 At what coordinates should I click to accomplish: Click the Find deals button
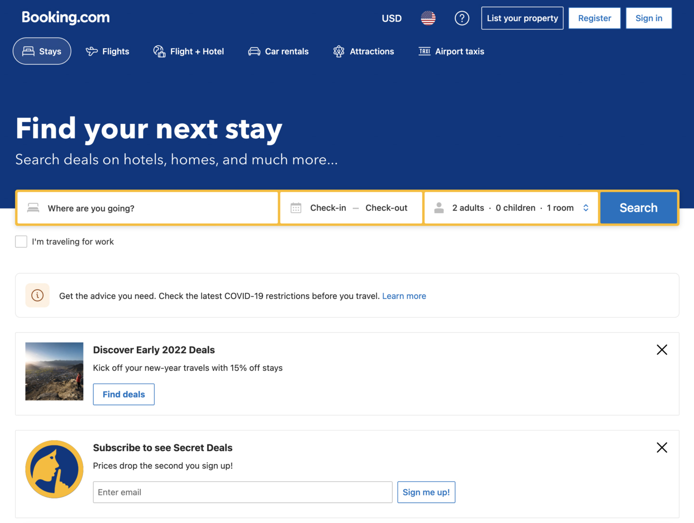(123, 394)
